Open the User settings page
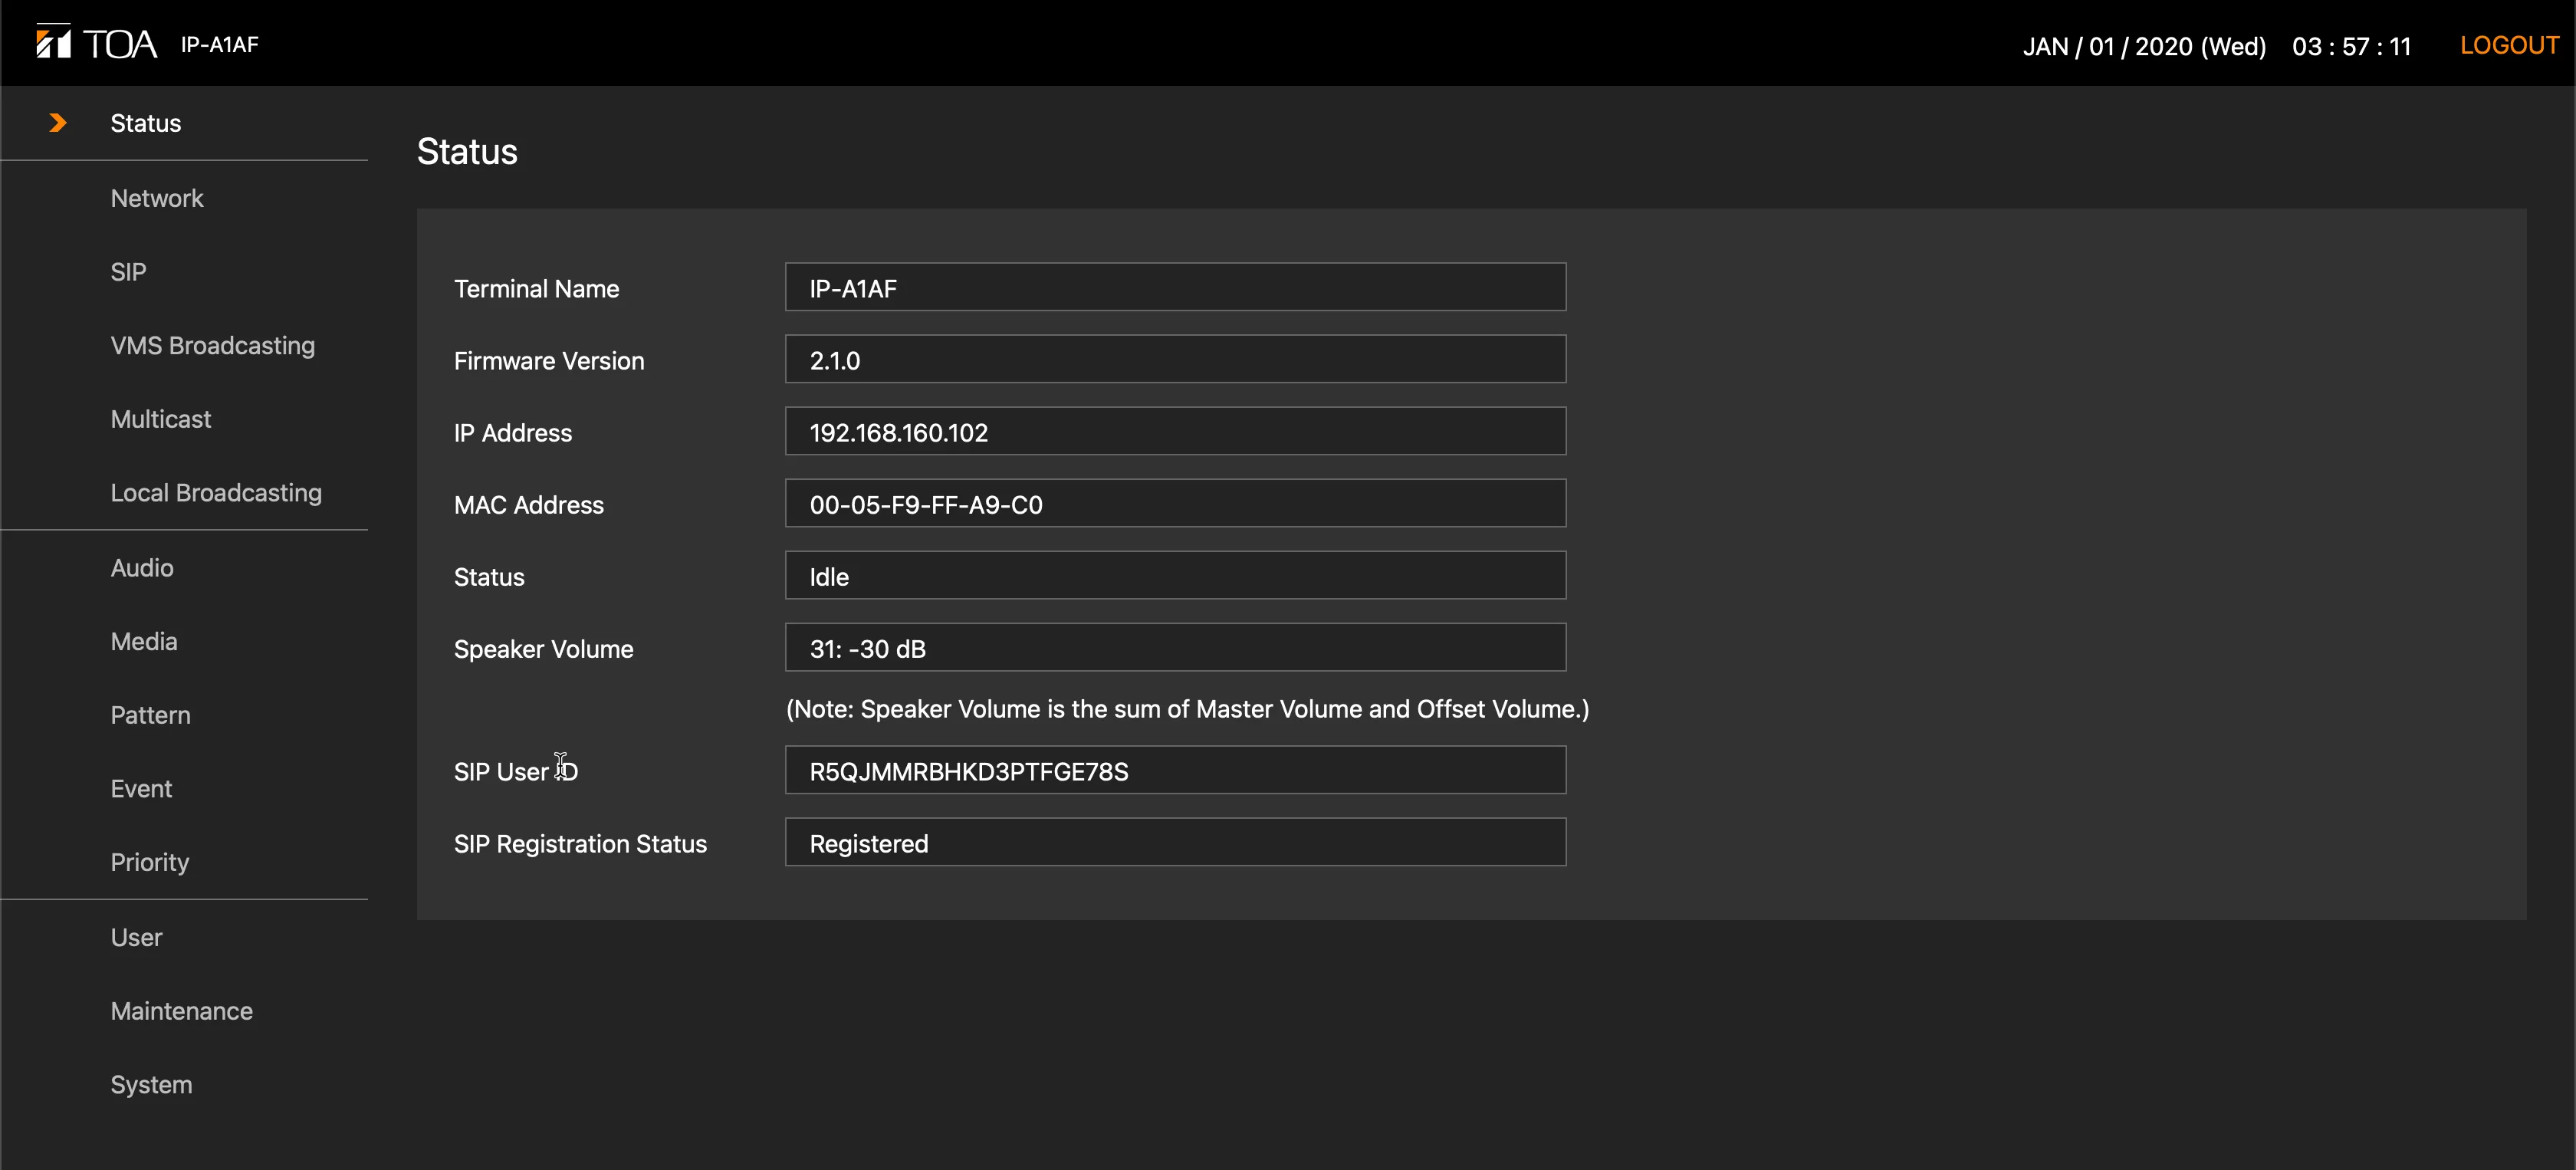 coord(136,937)
